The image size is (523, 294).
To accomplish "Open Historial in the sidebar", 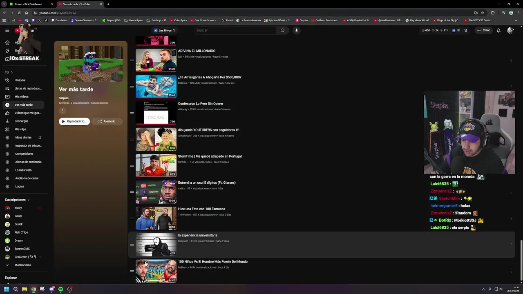I will 24,80.
